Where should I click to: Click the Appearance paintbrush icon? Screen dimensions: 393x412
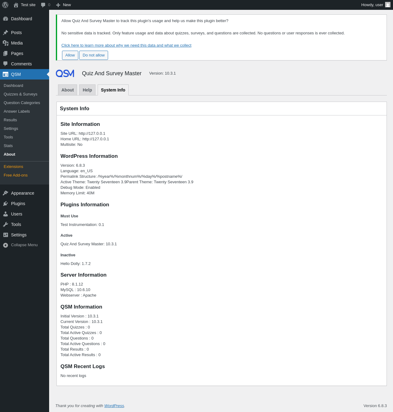tap(6, 193)
